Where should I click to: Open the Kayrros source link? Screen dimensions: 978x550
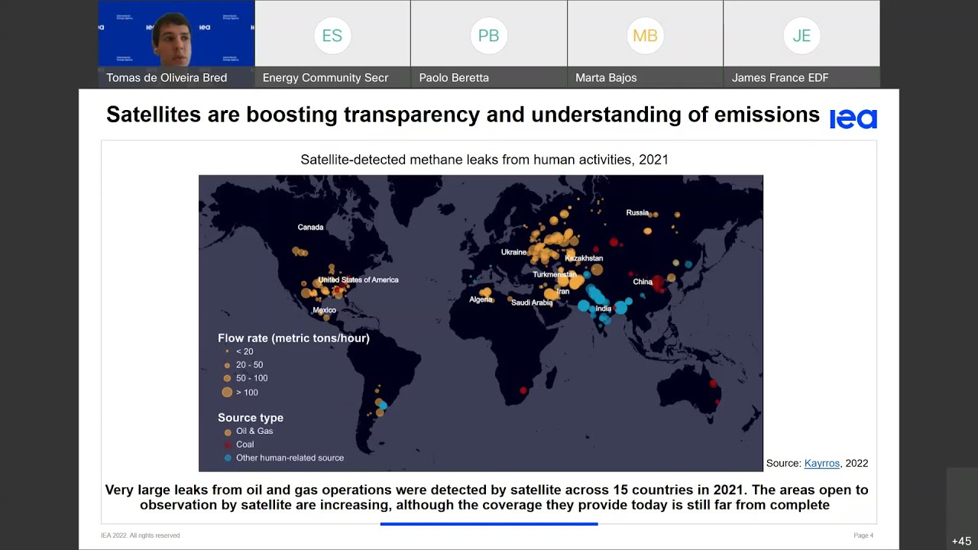822,463
